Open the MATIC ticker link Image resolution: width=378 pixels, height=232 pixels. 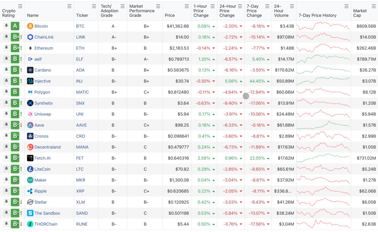(83, 92)
